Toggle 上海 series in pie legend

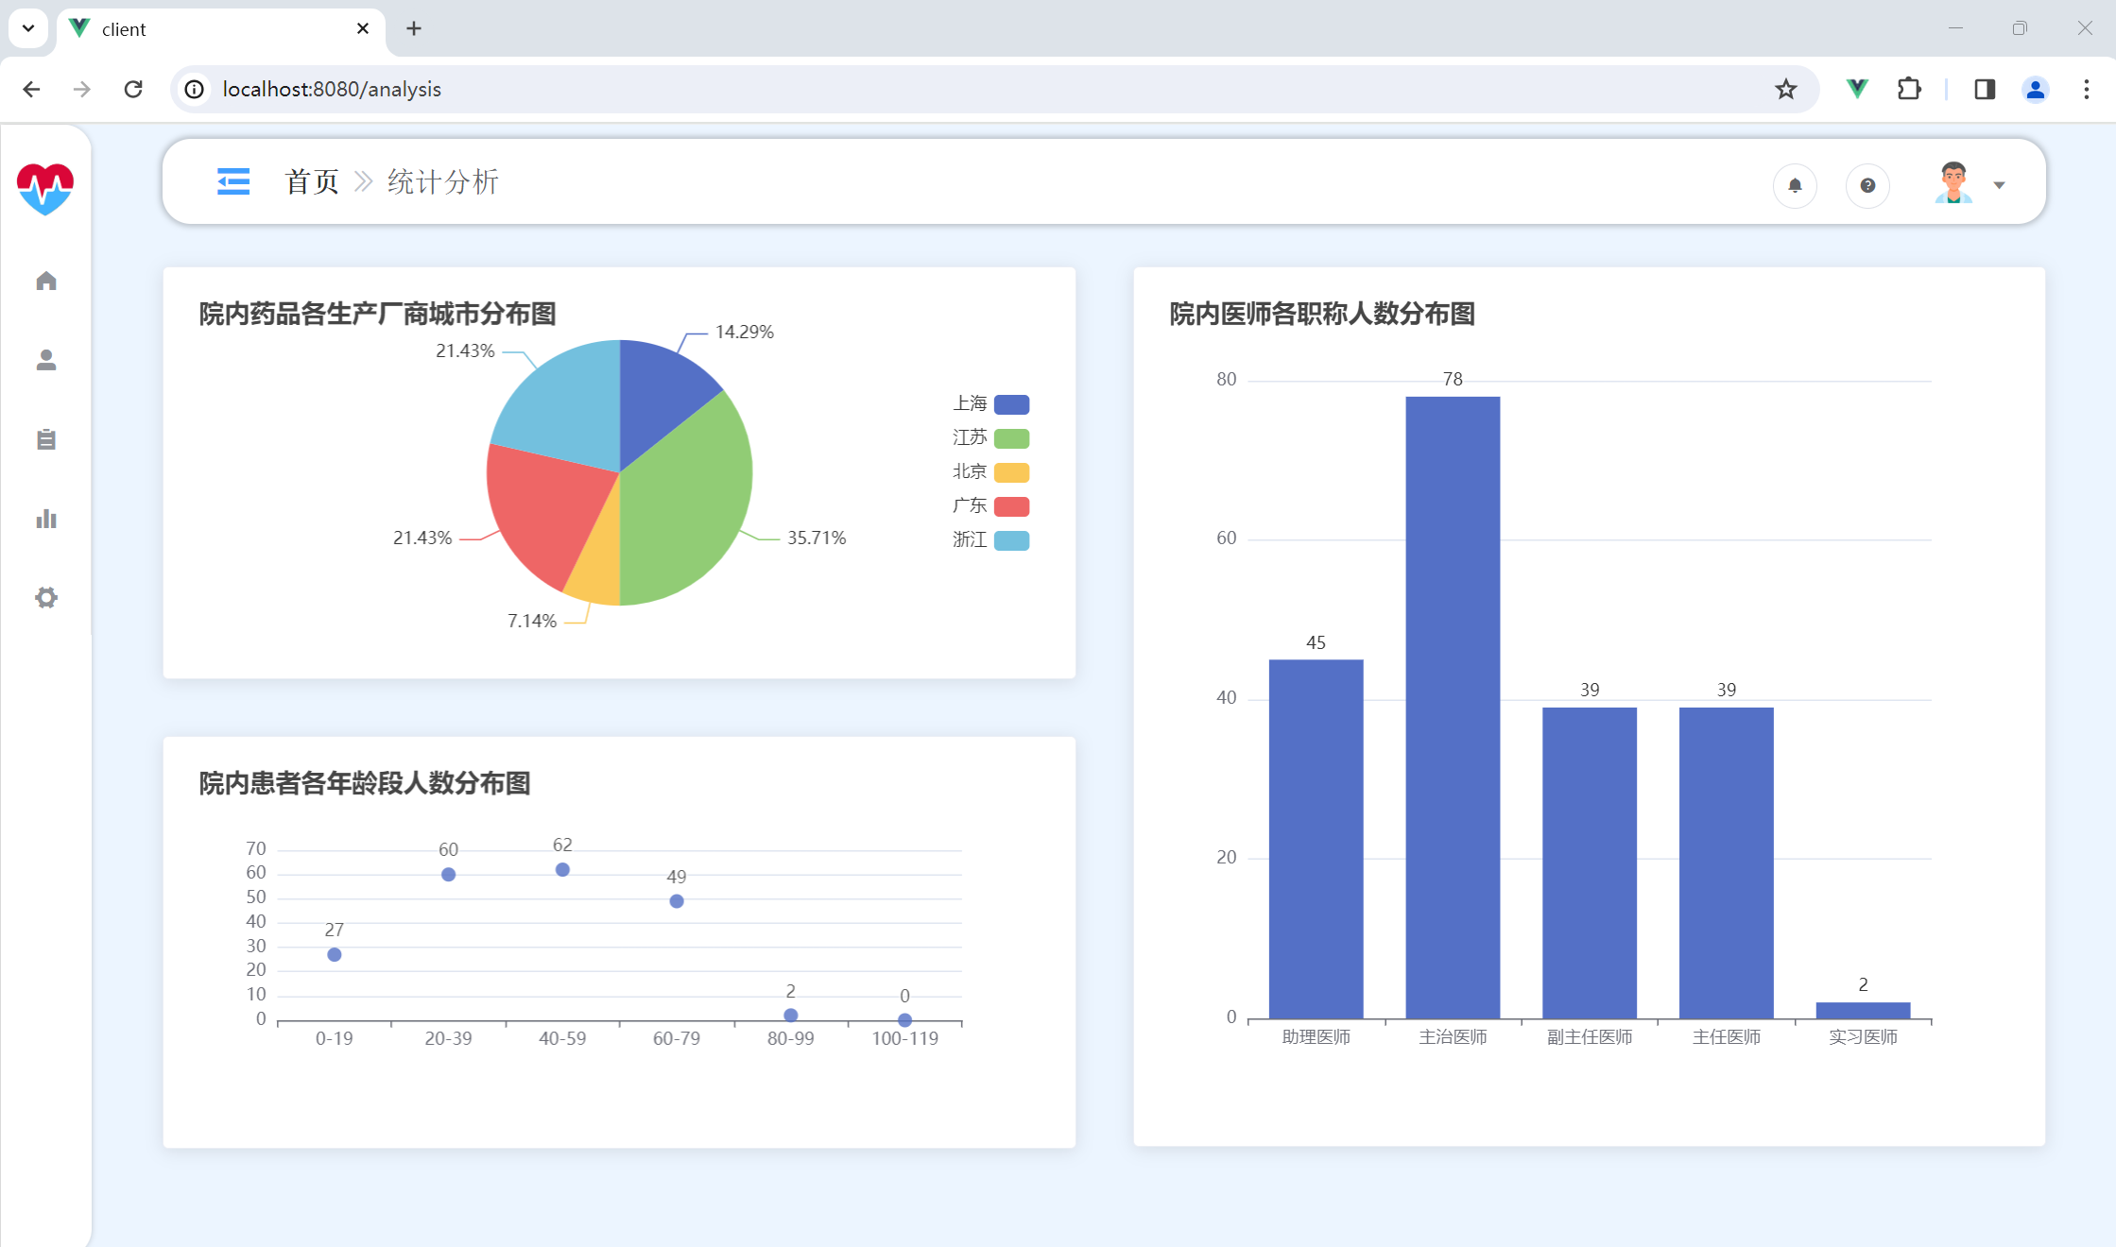coord(990,404)
